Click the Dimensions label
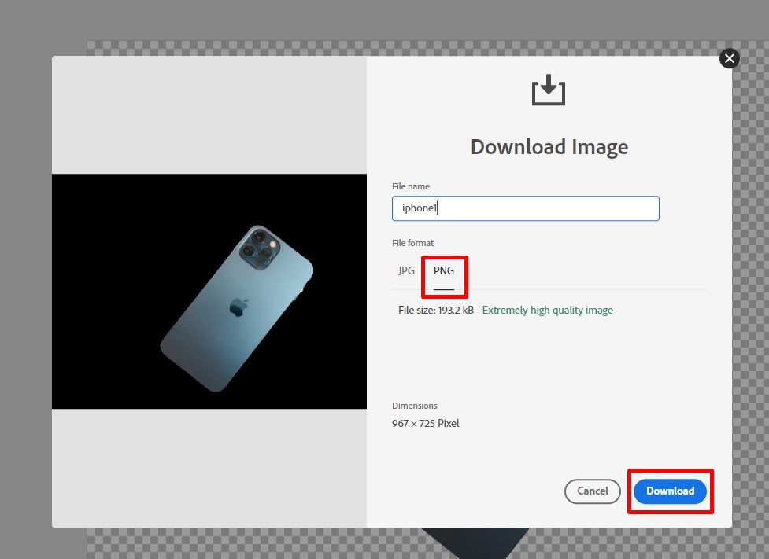This screenshot has height=559, width=769. pos(415,406)
